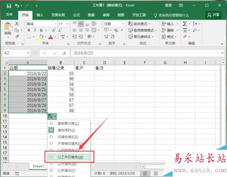The height and width of the screenshot is (177, 227).
Task: Click the Cut scissors icon
Action: [x=17, y=24]
